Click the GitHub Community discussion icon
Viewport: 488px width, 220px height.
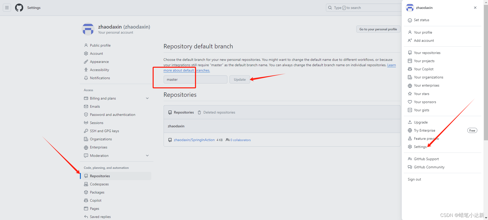410,167
